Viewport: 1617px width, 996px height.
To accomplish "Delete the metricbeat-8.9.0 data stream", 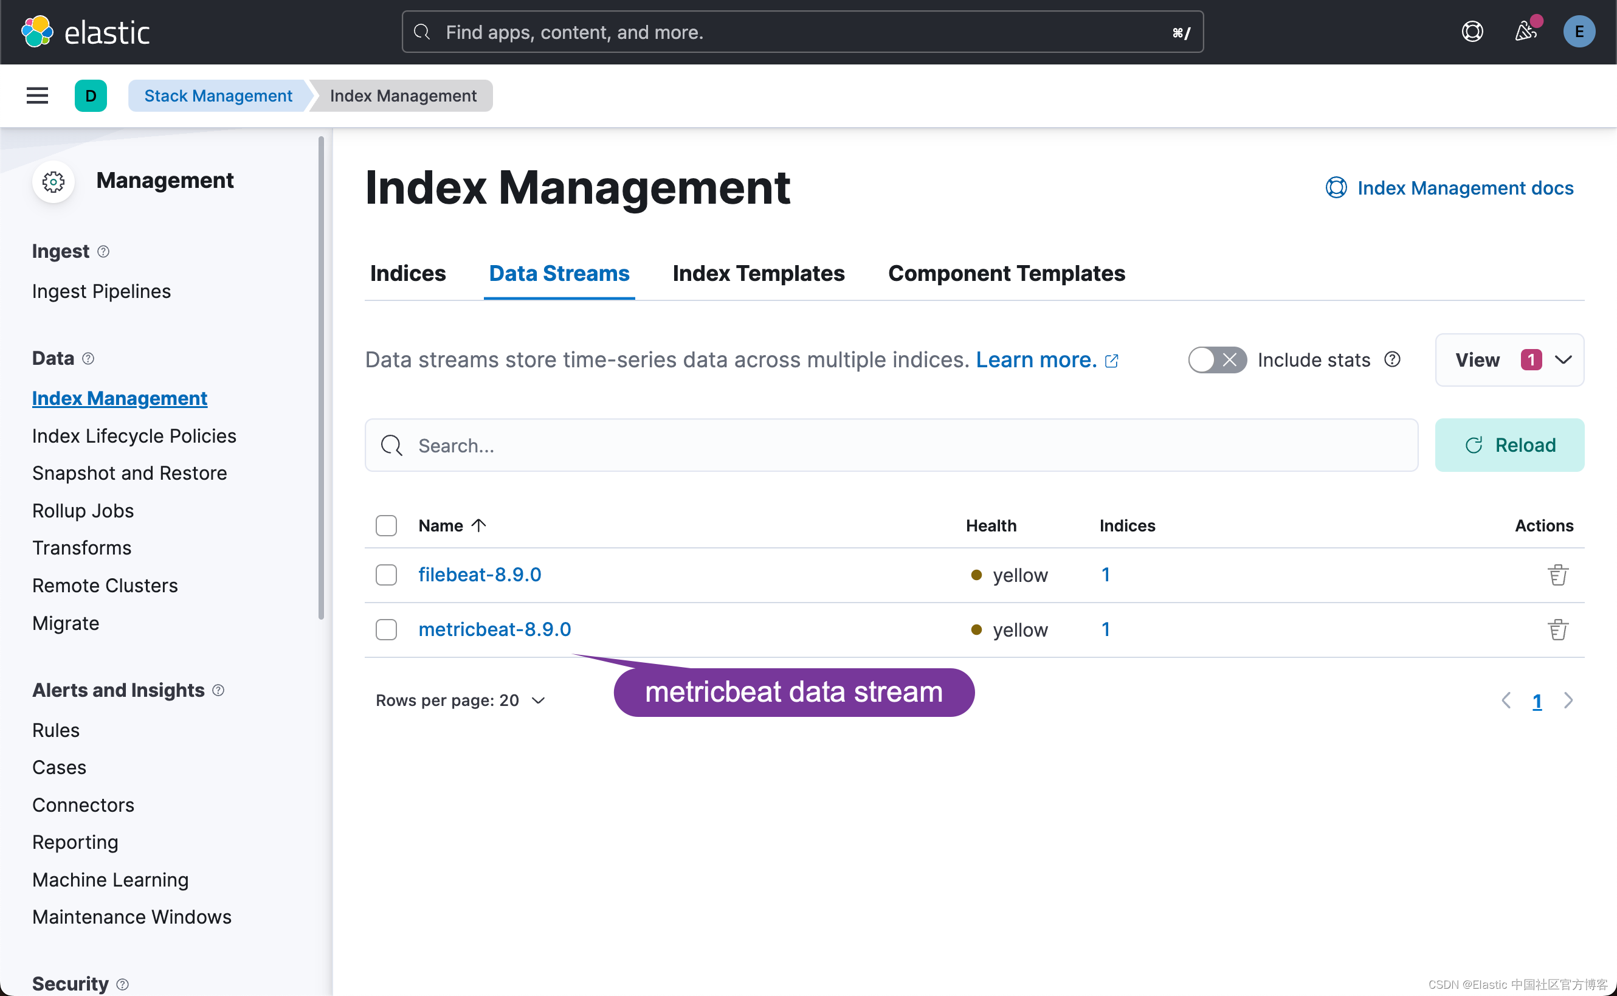I will click(x=1557, y=630).
